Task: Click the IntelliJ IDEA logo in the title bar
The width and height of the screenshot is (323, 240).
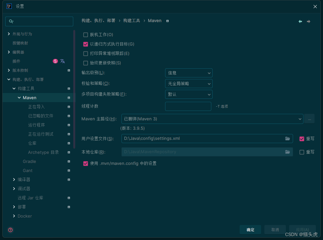Action: (x=9, y=6)
